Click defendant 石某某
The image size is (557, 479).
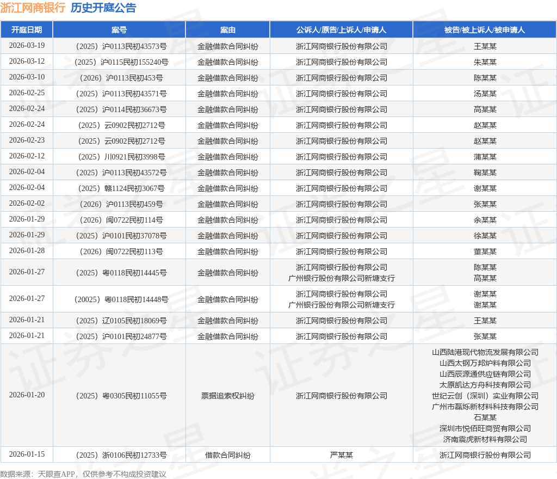click(x=485, y=417)
